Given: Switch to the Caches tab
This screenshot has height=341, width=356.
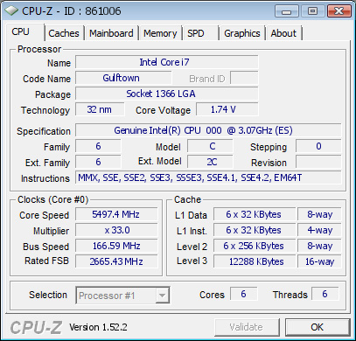Looking at the screenshot, I should [64, 33].
